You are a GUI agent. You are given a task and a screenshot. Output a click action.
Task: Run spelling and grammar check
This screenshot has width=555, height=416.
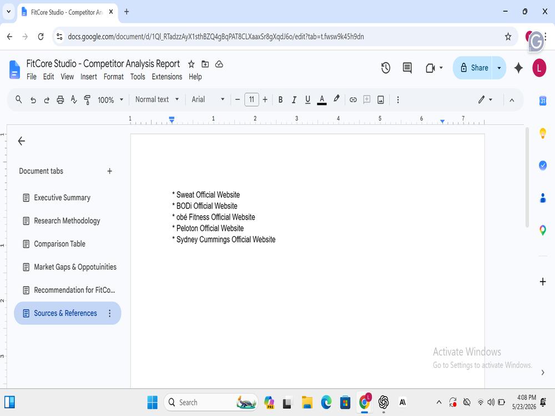(74, 100)
